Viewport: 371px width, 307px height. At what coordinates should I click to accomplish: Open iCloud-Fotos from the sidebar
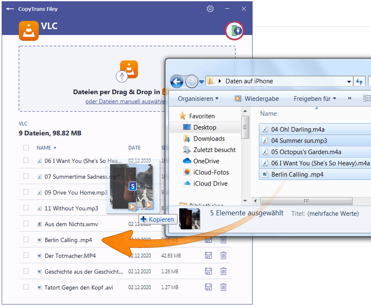(x=211, y=172)
